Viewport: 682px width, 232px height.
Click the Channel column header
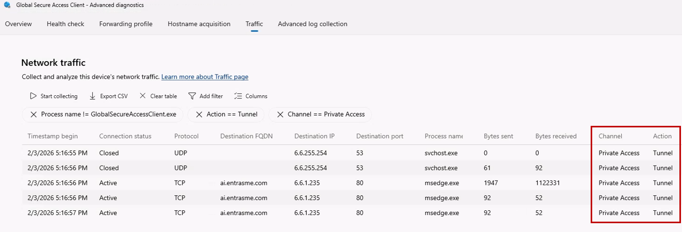(x=610, y=136)
